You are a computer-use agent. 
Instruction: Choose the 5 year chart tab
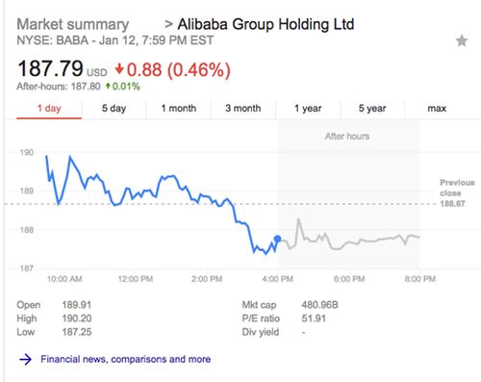(372, 109)
